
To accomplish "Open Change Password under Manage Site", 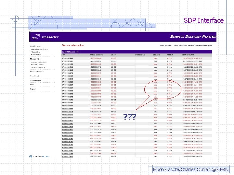I will [38, 67].
